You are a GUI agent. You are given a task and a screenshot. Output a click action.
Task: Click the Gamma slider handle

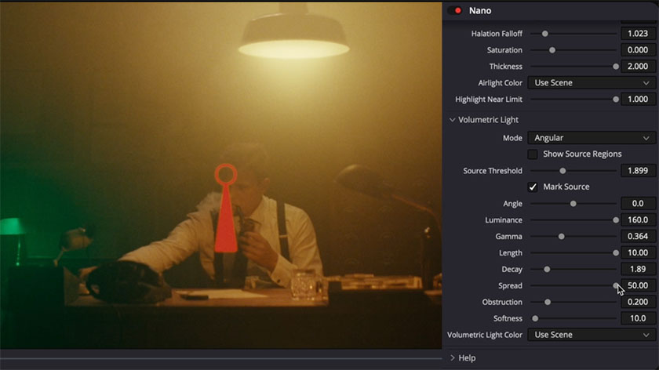pyautogui.click(x=561, y=237)
